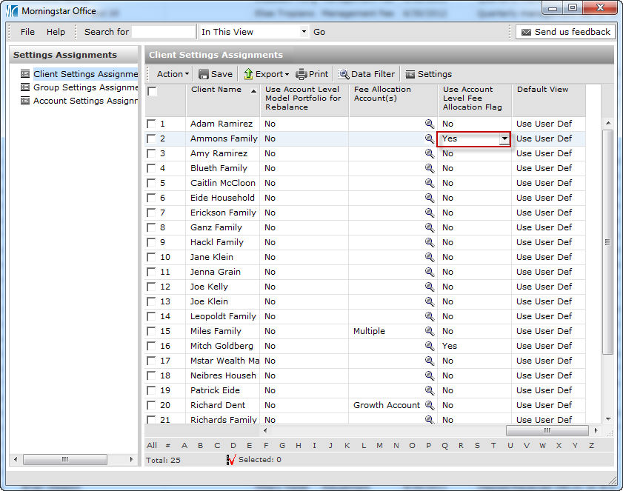This screenshot has width=623, height=491.
Task: Click envelope Send us feedback button
Action: (x=564, y=32)
